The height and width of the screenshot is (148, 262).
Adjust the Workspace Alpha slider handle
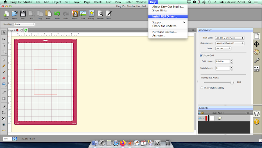tap(232, 82)
